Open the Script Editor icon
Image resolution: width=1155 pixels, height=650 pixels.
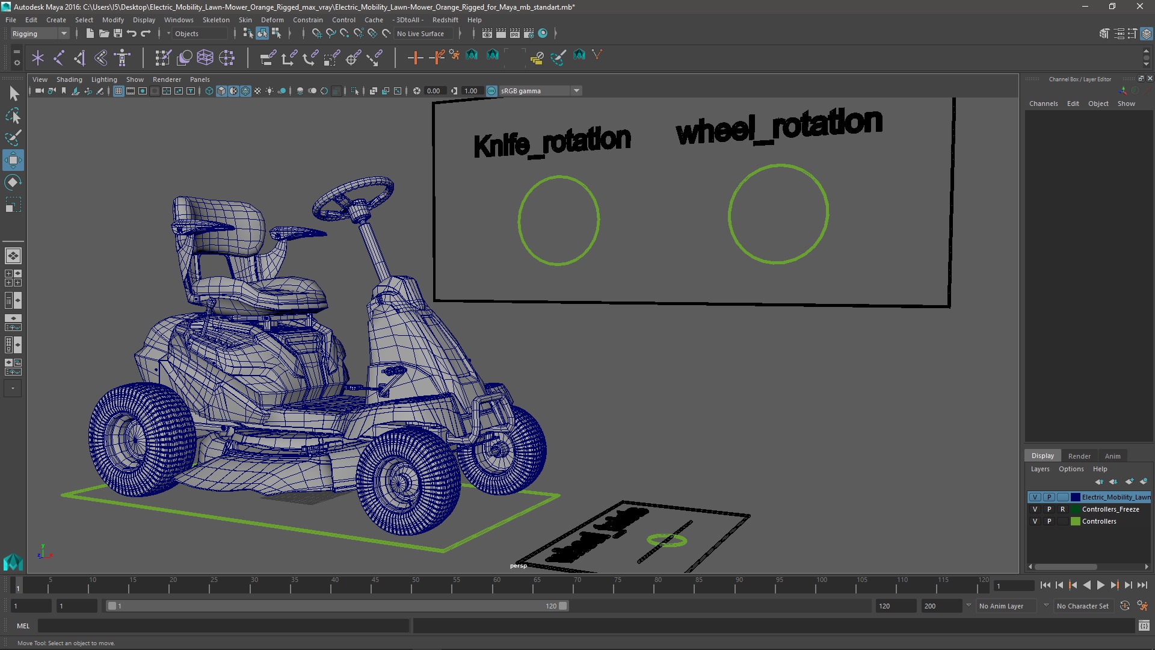(x=1144, y=626)
